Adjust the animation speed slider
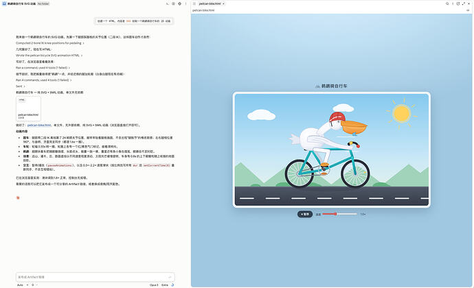 pyautogui.click(x=340, y=214)
